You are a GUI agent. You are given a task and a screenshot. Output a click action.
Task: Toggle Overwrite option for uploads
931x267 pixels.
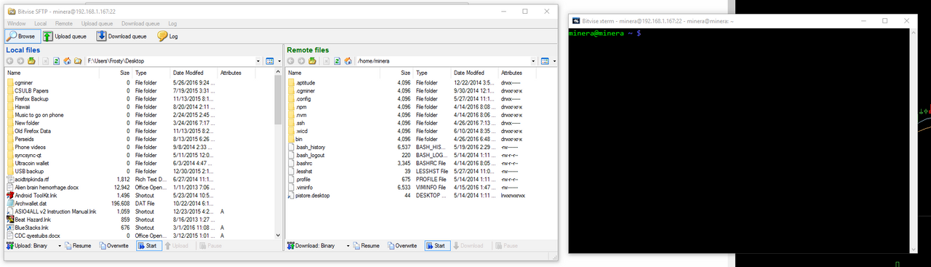[114, 246]
